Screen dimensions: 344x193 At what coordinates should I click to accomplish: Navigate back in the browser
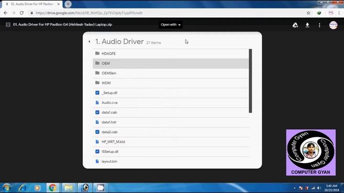pos(5,13)
